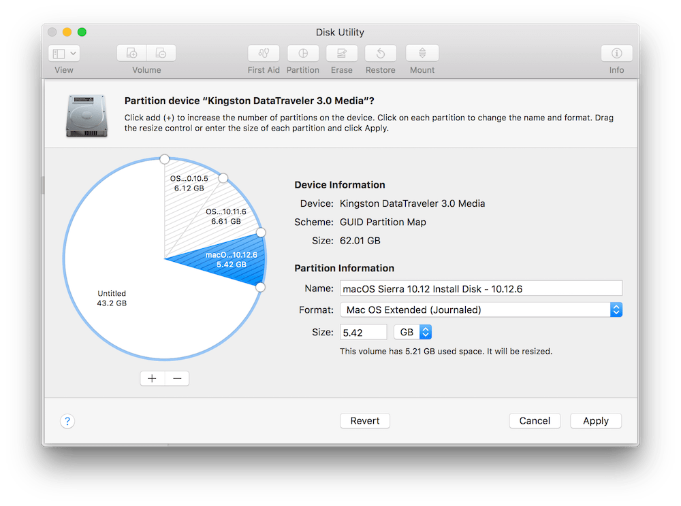Click the Kingston DataTraveler 3.0 Media device value
Screen dimensions: 681x506
(412, 203)
